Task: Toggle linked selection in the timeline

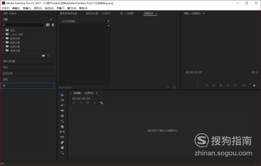Action: pos(88,103)
